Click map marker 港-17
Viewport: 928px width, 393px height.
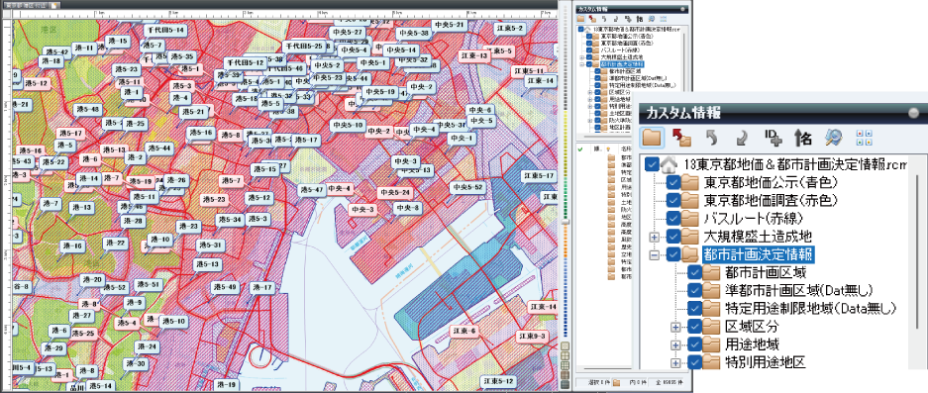tap(261, 287)
